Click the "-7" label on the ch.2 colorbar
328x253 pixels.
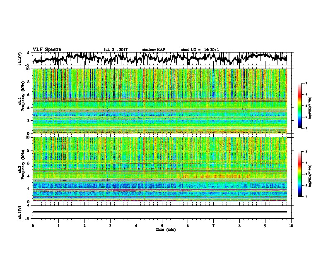306,196
